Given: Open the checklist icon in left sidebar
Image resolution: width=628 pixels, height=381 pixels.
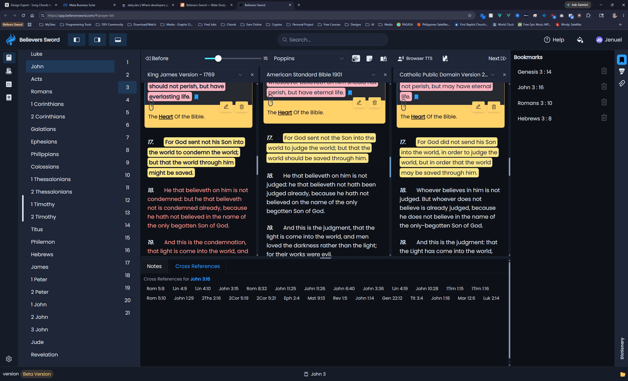Looking at the screenshot, I should [x=9, y=84].
